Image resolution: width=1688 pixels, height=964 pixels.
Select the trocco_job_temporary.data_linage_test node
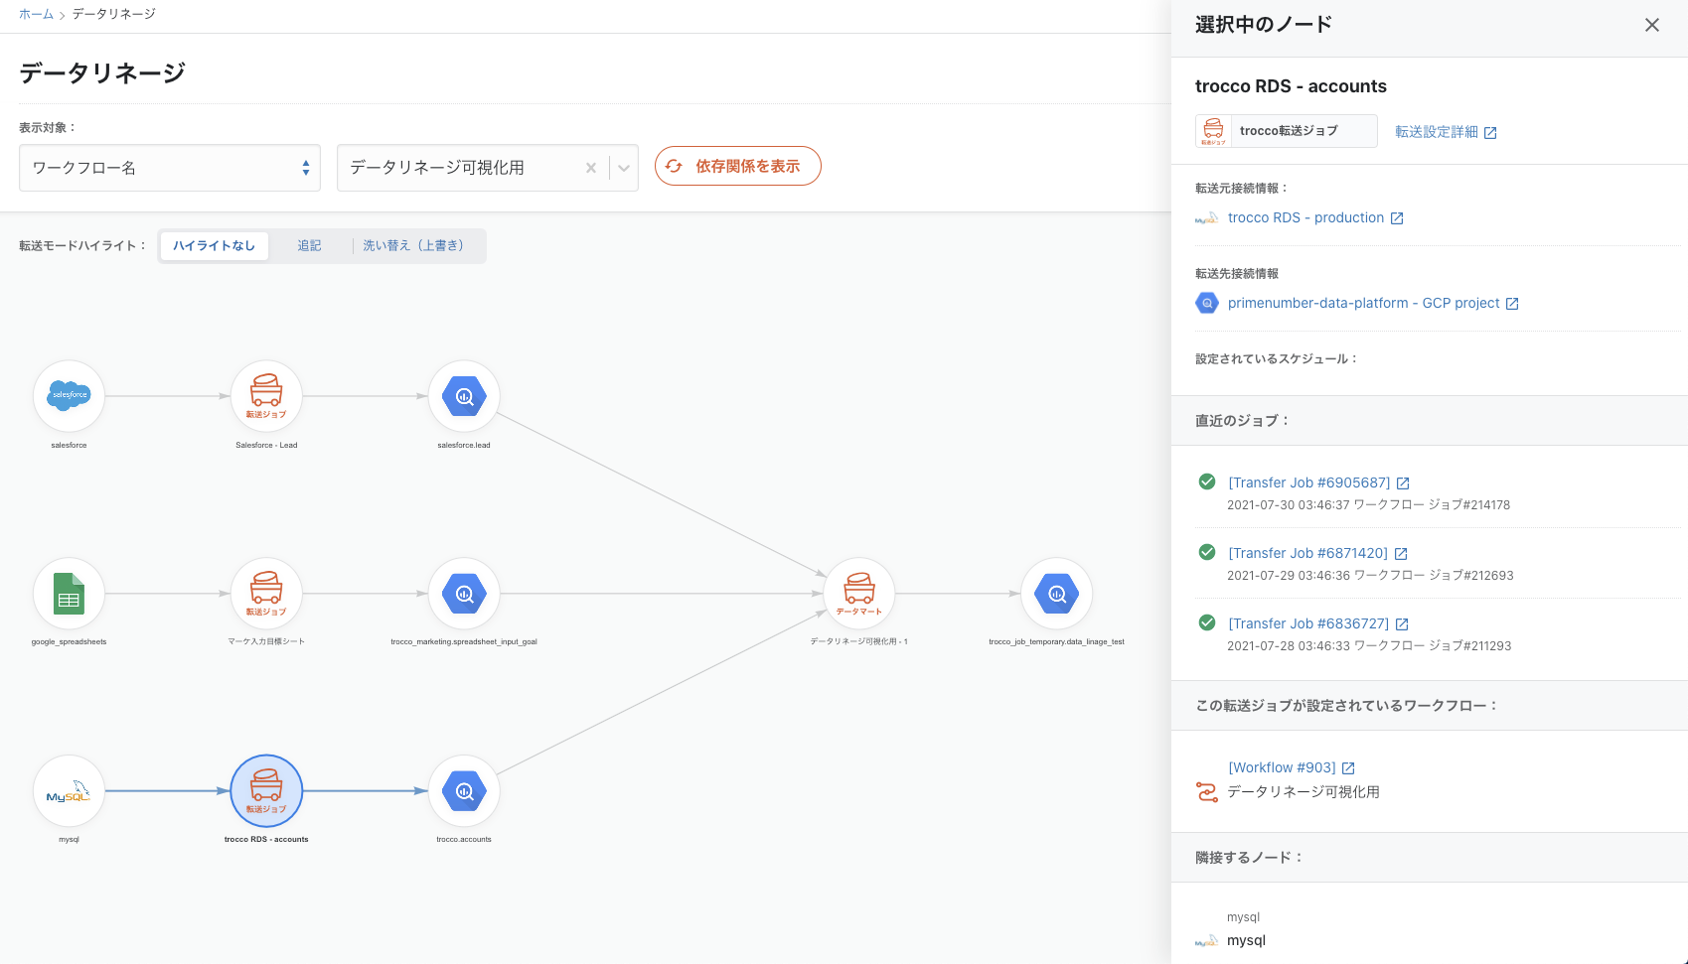(1056, 594)
